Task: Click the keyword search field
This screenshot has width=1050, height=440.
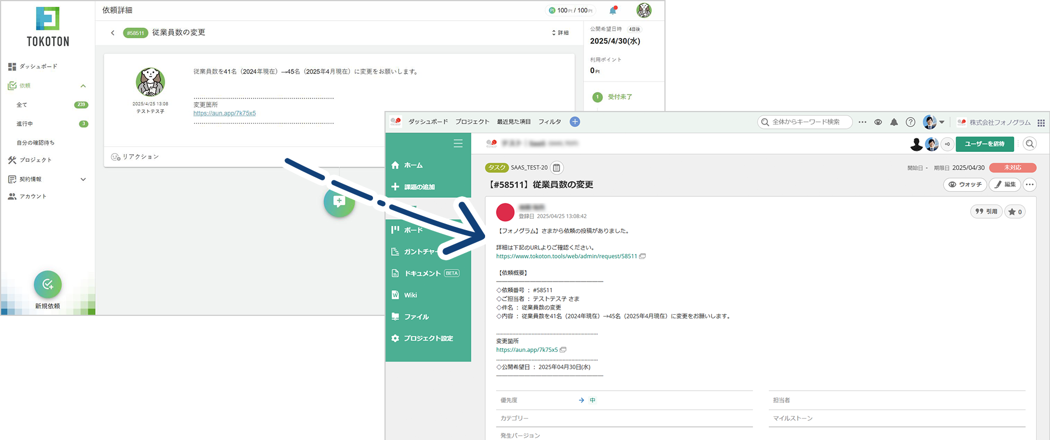Action: coord(806,122)
